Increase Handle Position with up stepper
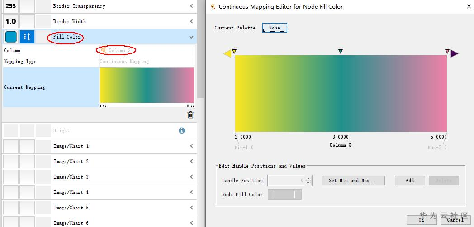Screen dimensions: 474x227 tap(308, 178)
